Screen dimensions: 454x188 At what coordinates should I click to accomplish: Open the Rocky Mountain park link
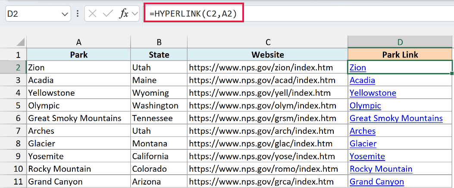381,169
